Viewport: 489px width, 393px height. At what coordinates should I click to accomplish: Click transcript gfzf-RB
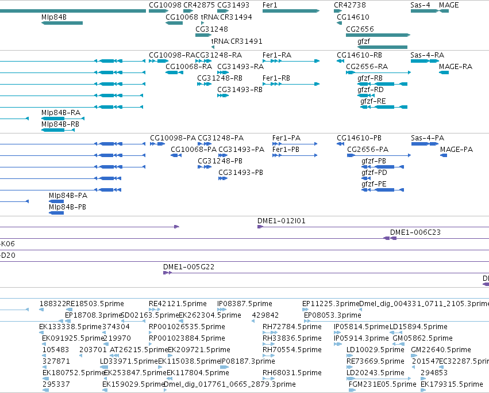(x=370, y=78)
